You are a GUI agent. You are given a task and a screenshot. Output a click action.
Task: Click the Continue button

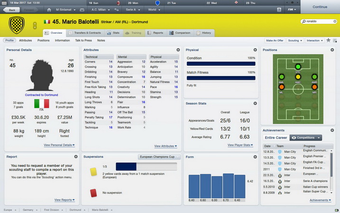tap(320, 7)
